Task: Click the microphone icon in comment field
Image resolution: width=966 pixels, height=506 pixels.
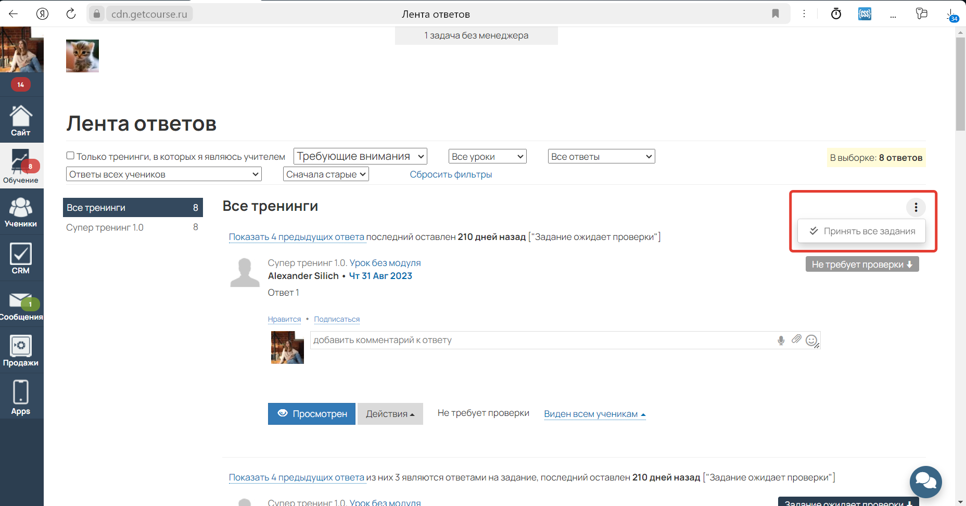Action: [x=781, y=340]
